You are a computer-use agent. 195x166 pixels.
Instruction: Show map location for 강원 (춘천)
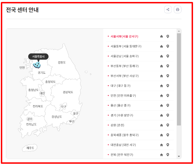pos(168,125)
